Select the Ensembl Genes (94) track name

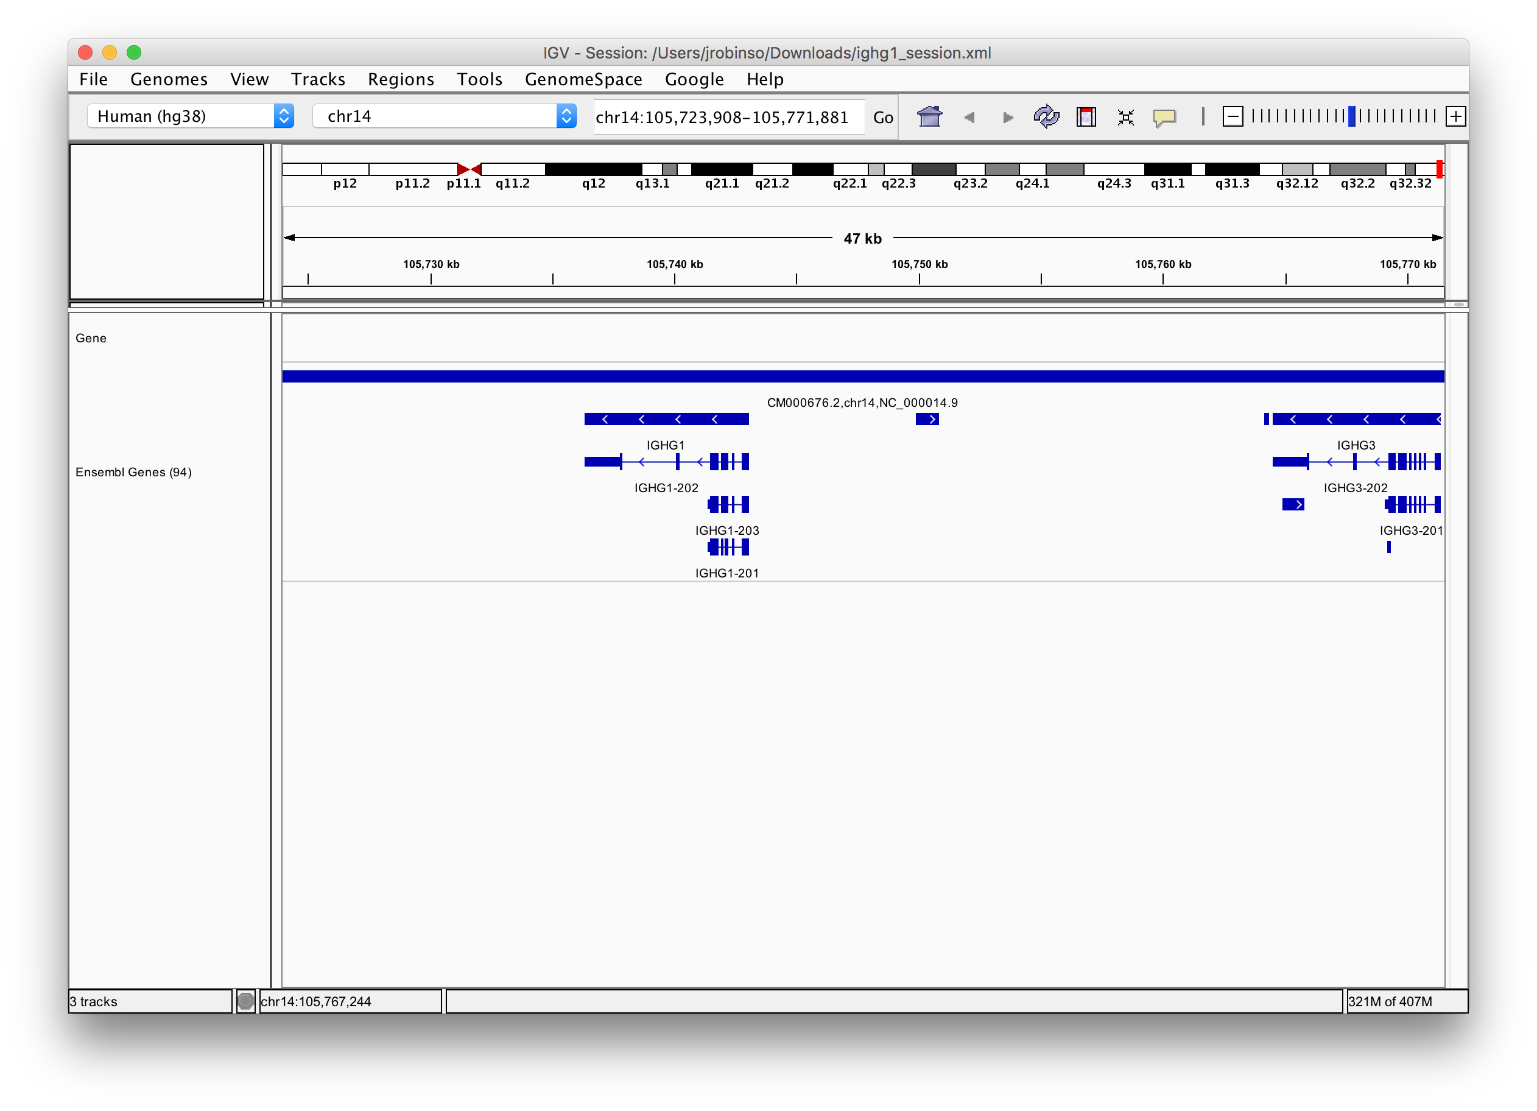point(133,472)
